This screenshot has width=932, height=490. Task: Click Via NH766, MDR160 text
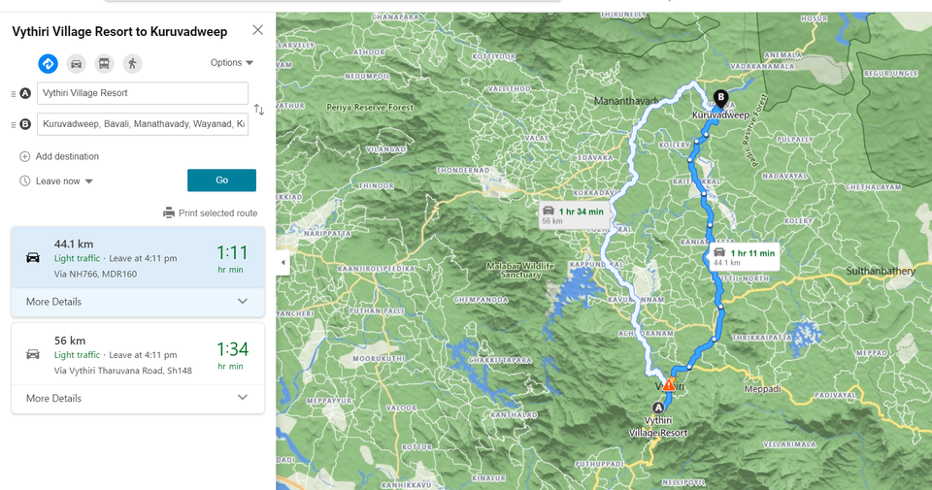[95, 274]
